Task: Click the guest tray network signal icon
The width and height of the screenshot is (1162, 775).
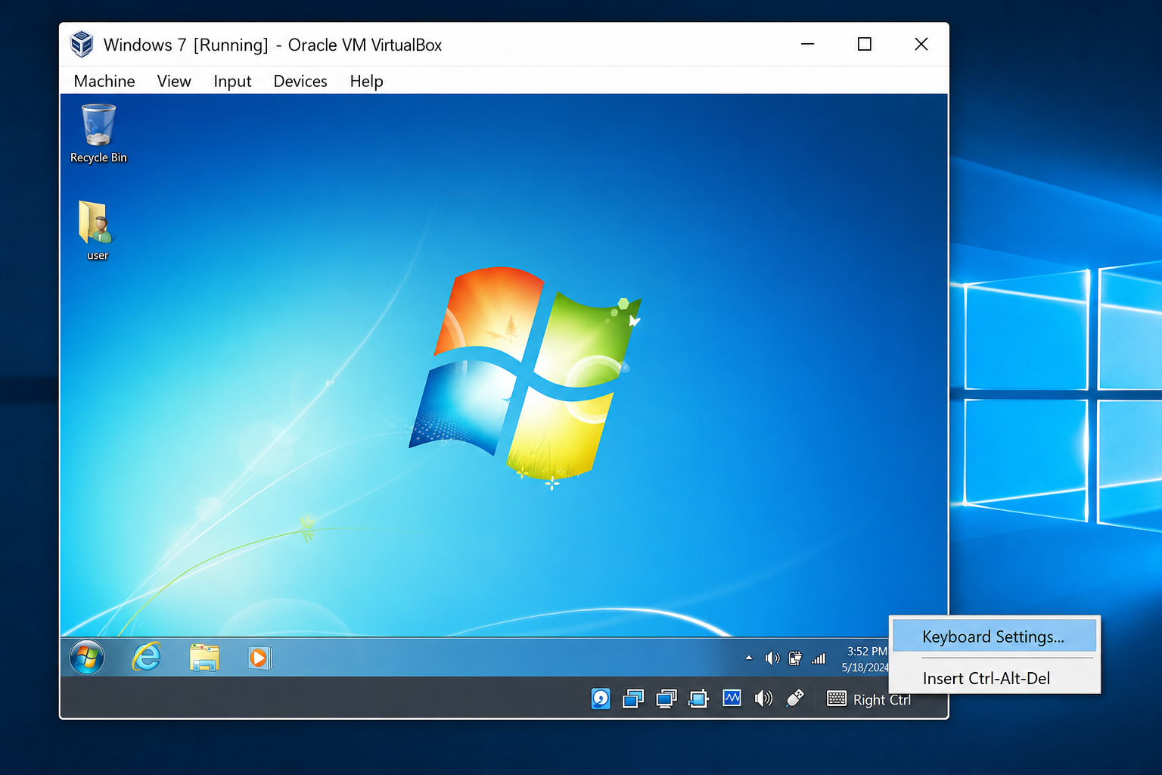Action: (x=819, y=658)
